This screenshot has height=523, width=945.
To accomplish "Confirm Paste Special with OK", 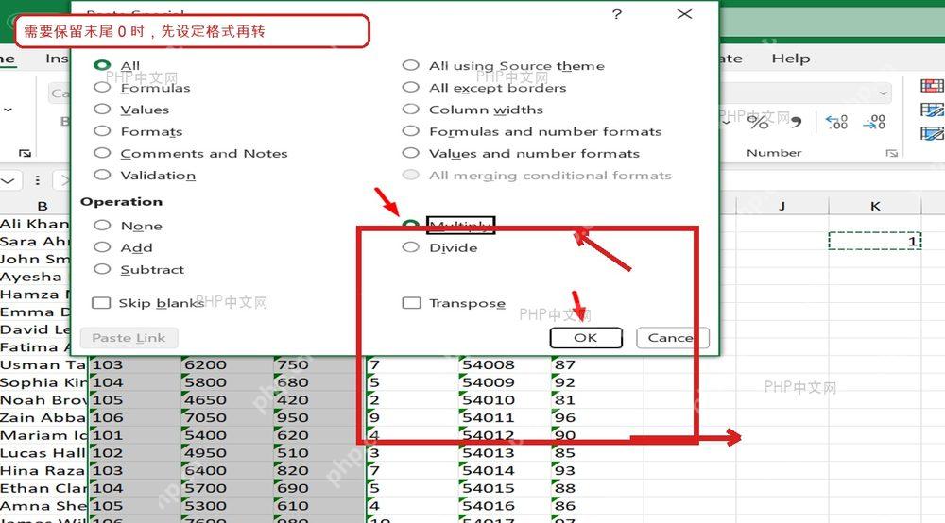I will click(x=586, y=338).
